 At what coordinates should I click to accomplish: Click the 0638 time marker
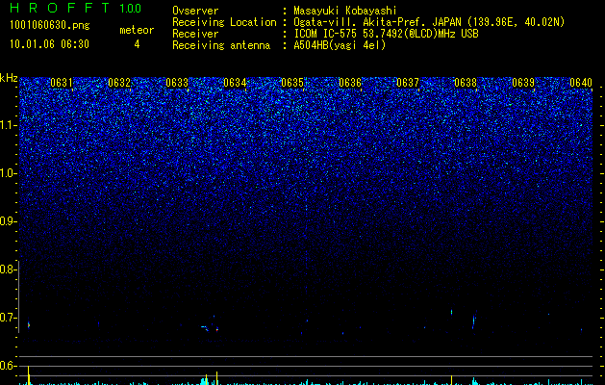[x=466, y=83]
